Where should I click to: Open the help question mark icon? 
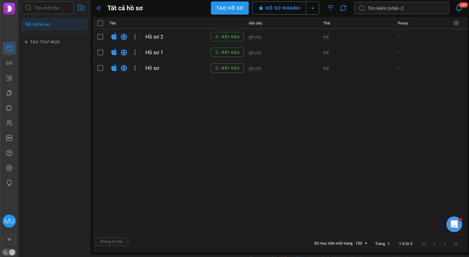tap(9, 153)
